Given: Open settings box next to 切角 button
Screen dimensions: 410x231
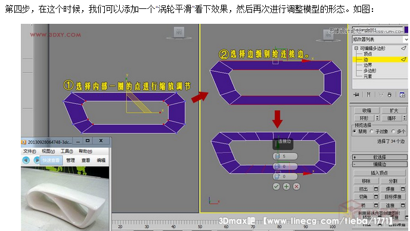Looking at the screenshot, I should [376, 196].
